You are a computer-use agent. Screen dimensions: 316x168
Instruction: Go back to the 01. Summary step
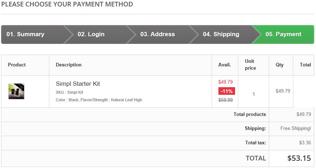pyautogui.click(x=26, y=34)
